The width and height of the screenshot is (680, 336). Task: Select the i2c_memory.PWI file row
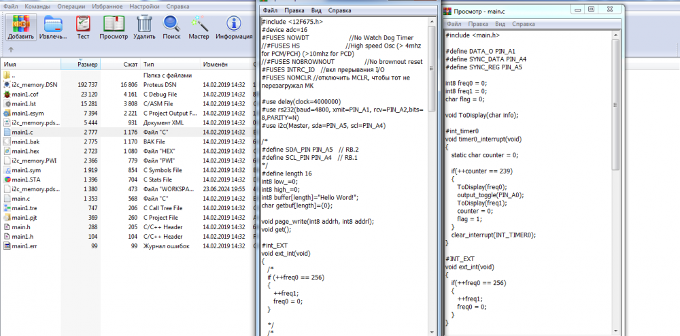(126, 161)
